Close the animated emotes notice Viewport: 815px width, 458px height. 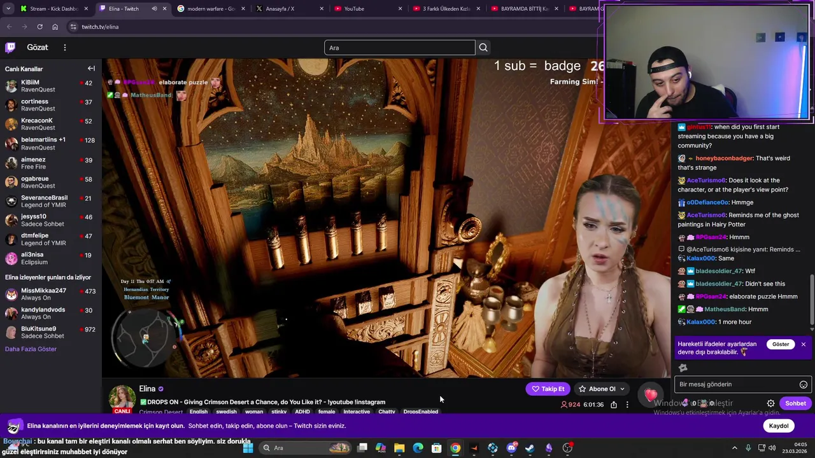coord(804,344)
